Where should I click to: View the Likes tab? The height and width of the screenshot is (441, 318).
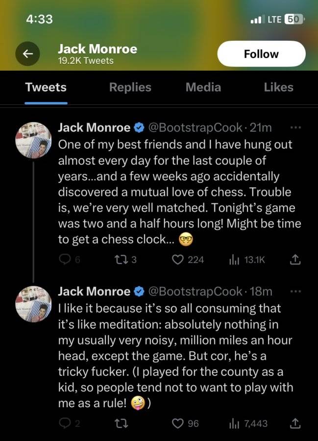pos(278,87)
